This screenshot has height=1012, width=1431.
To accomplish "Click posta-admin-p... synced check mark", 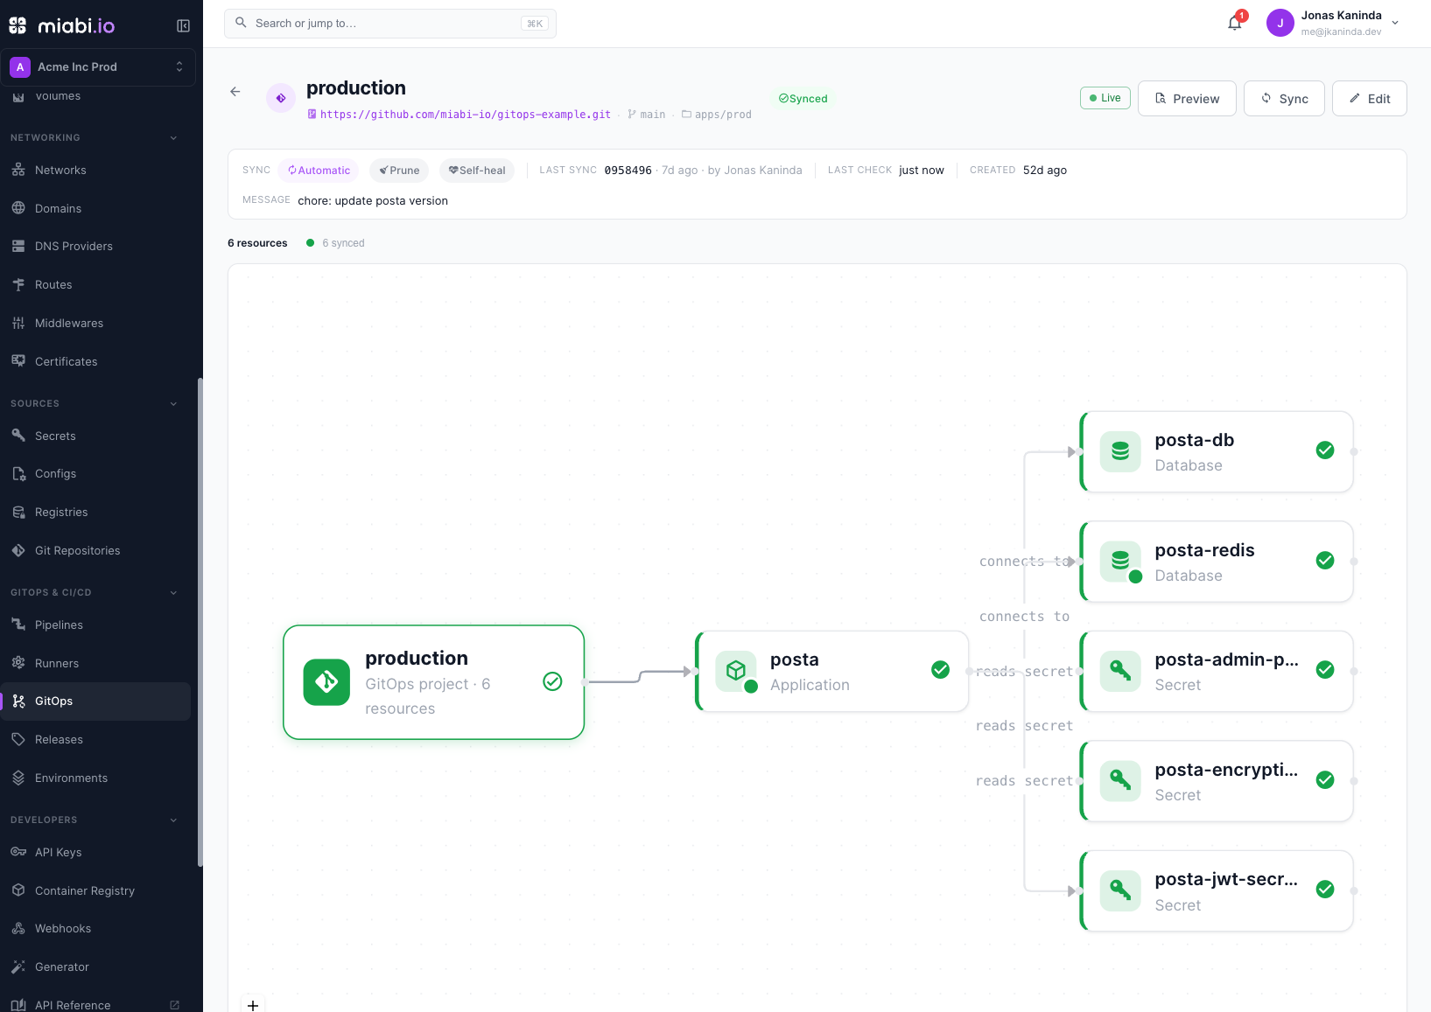I will click(1325, 670).
